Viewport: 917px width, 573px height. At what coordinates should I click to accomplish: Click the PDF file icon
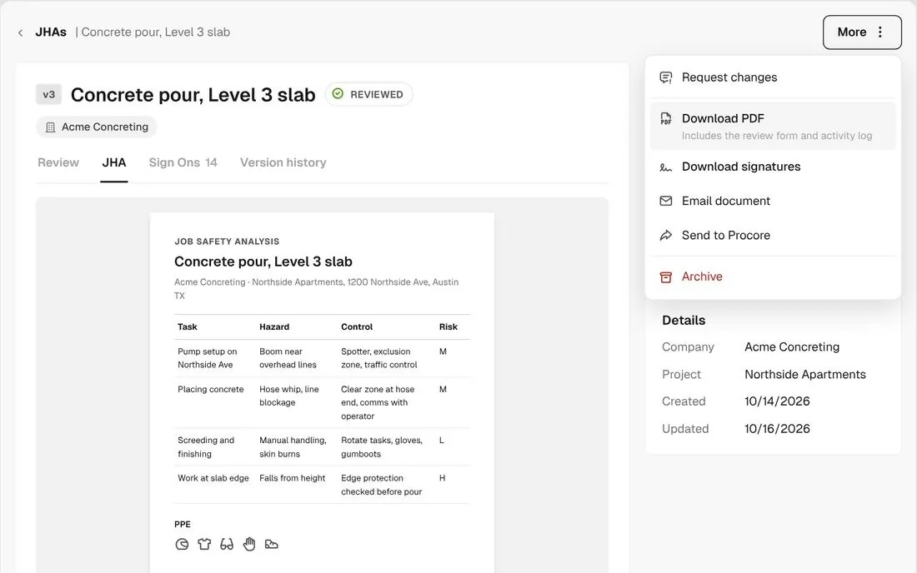pos(665,118)
